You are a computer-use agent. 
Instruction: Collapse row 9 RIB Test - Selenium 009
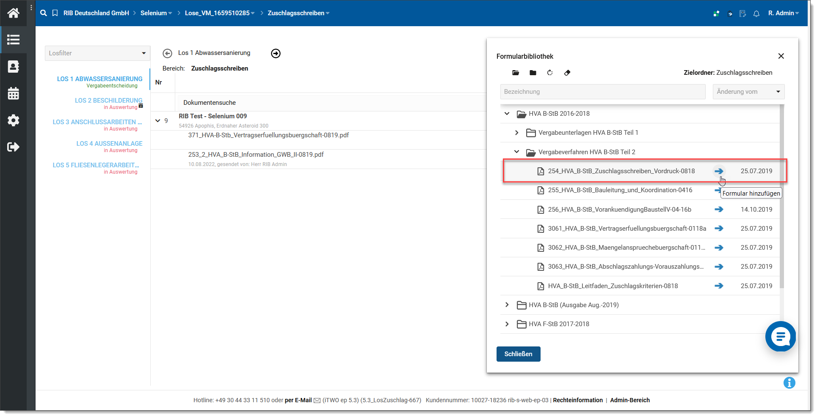pyautogui.click(x=158, y=121)
